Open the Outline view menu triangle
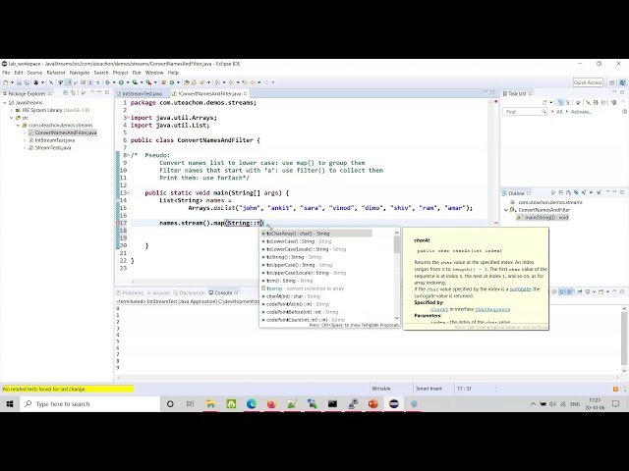 [607, 192]
